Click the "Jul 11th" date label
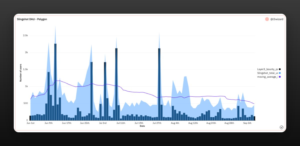300x146 pixels. [121, 123]
